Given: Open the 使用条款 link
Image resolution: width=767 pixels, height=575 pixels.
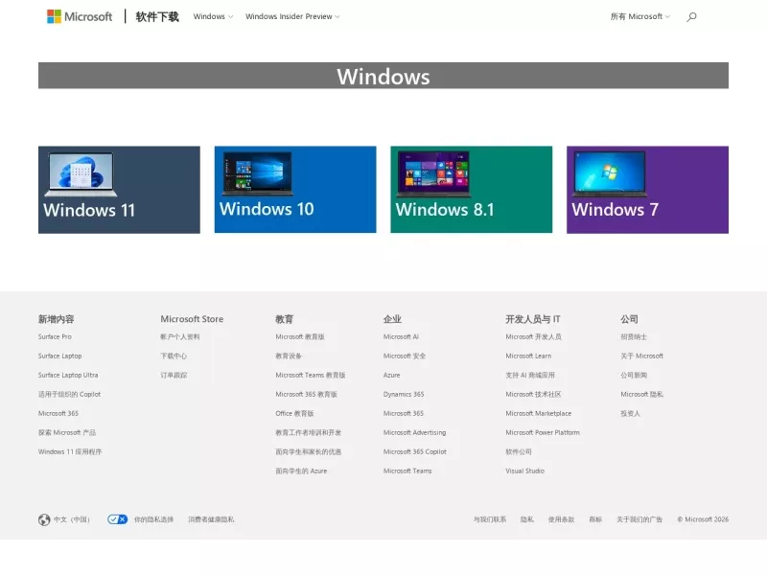Looking at the screenshot, I should coord(561,519).
